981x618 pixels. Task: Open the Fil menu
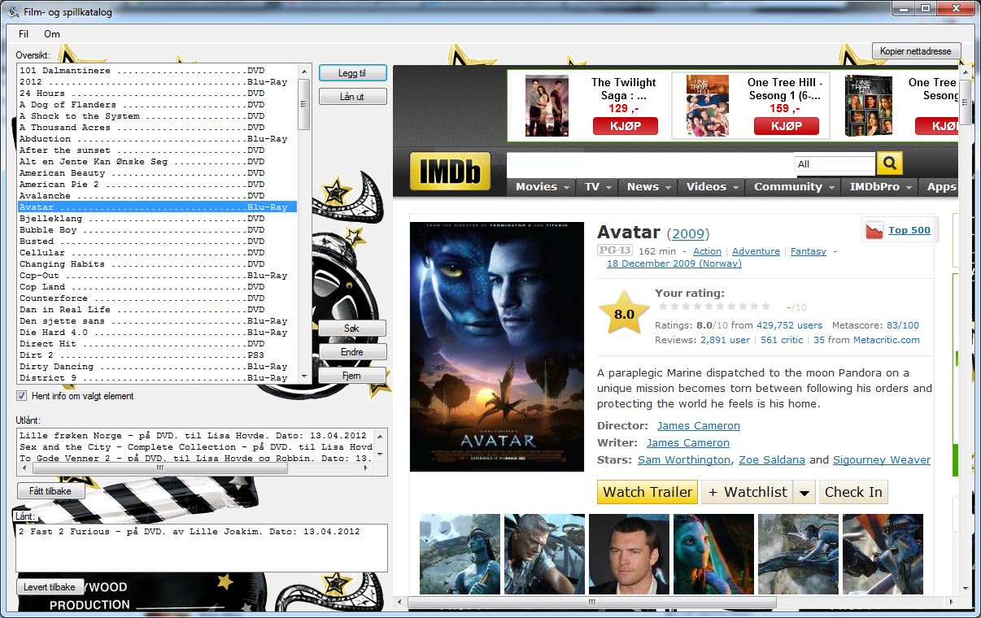[x=24, y=34]
